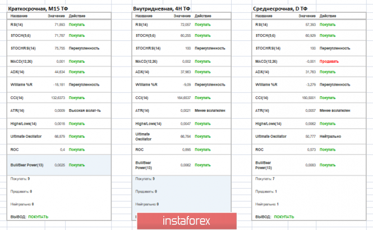The width and height of the screenshot is (373, 230).
Task: Click the ATR(14) value 0,0021
Action: pos(186,111)
